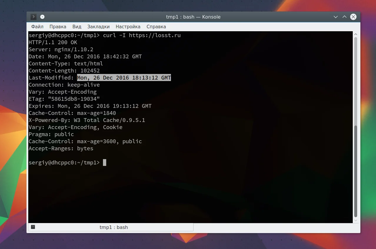Open the Вид menu
The height and width of the screenshot is (249, 376).
pyautogui.click(x=77, y=27)
